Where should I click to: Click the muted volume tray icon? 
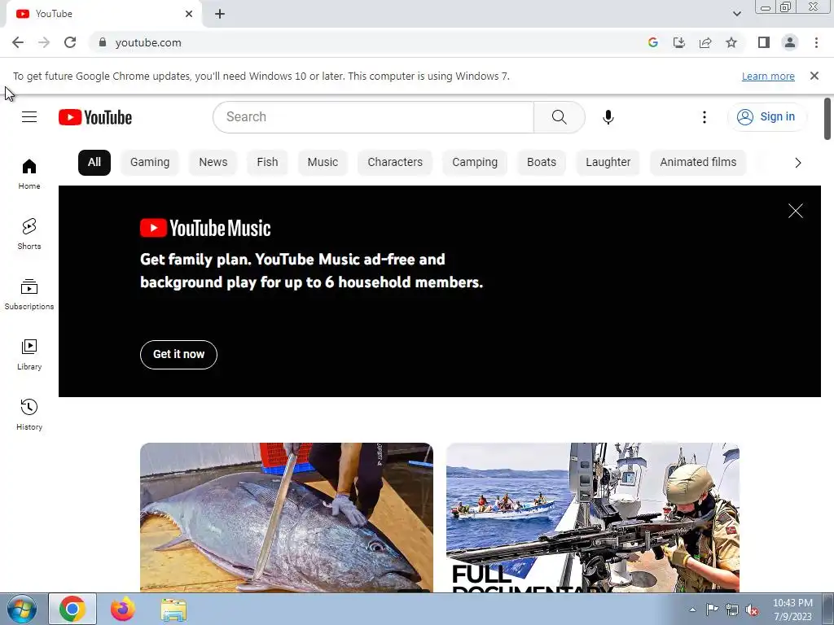tap(752, 610)
